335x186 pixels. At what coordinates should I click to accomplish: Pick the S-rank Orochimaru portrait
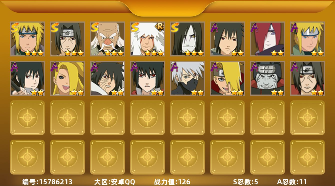coord(187,39)
